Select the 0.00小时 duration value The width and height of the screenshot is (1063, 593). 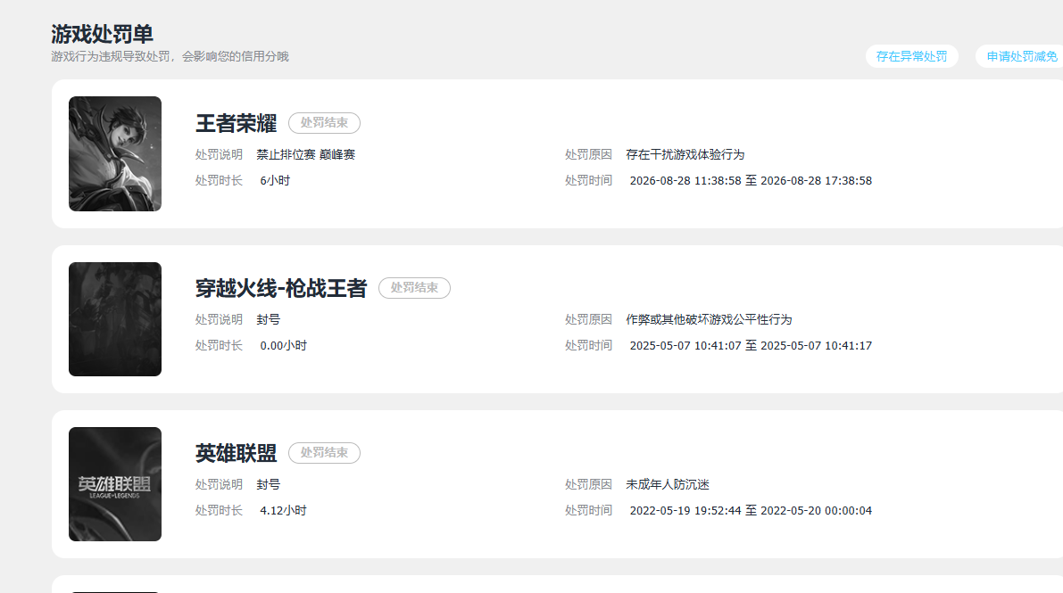[283, 346]
